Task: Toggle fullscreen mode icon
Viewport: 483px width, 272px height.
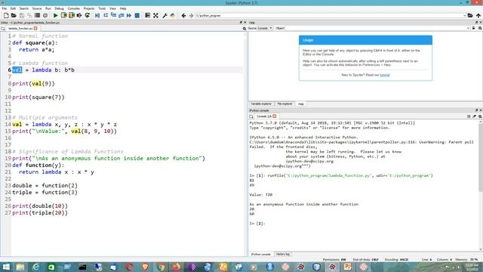Action: click(156, 15)
